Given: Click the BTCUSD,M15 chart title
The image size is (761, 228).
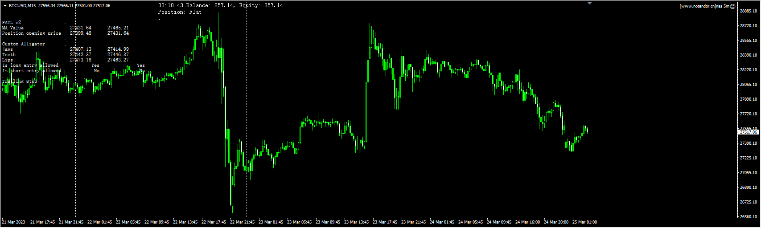Looking at the screenshot, I should [22, 6].
